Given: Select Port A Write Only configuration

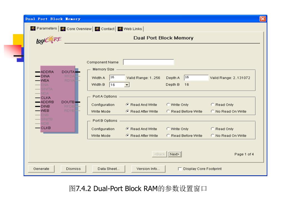Looking at the screenshot, I should click(168, 105).
